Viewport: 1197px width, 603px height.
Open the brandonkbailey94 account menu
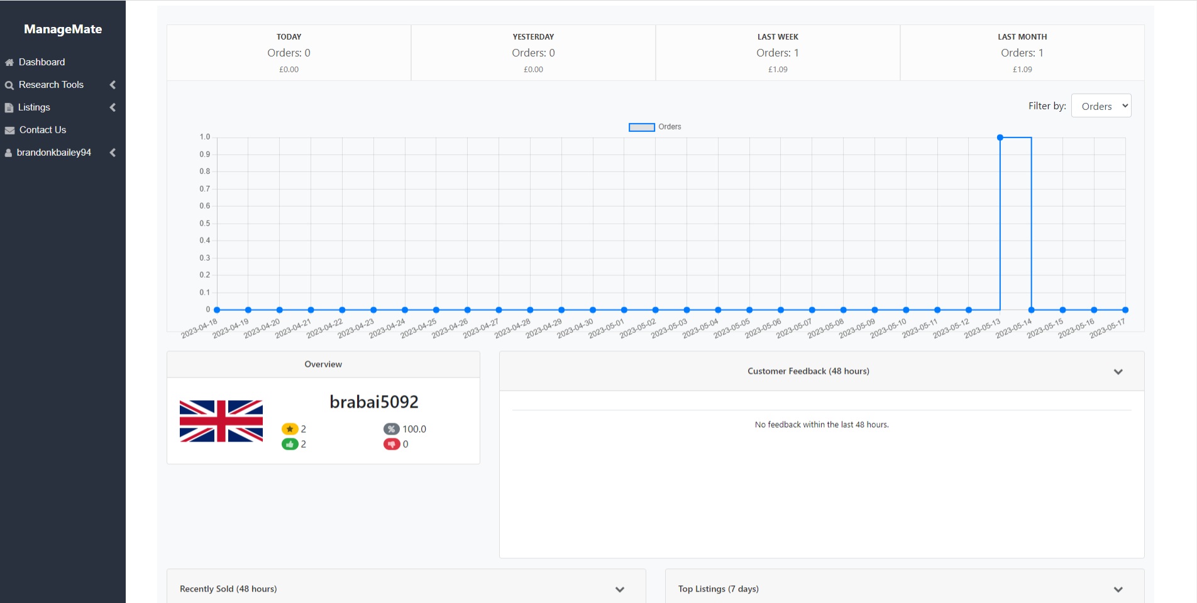click(x=54, y=153)
